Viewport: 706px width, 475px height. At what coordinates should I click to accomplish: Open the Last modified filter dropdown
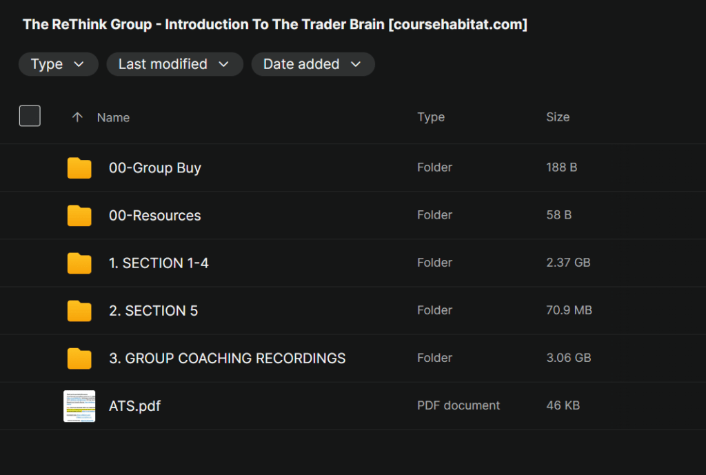[x=174, y=64]
